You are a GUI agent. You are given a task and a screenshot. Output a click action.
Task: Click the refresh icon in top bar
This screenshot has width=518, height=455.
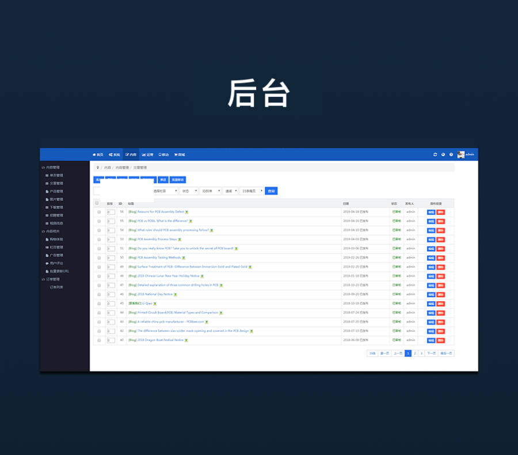coord(435,154)
